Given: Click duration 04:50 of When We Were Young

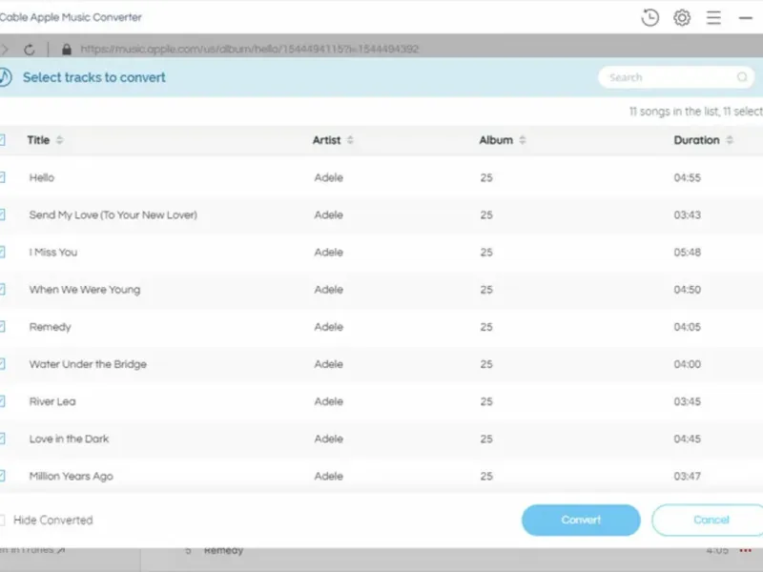Looking at the screenshot, I should point(687,290).
